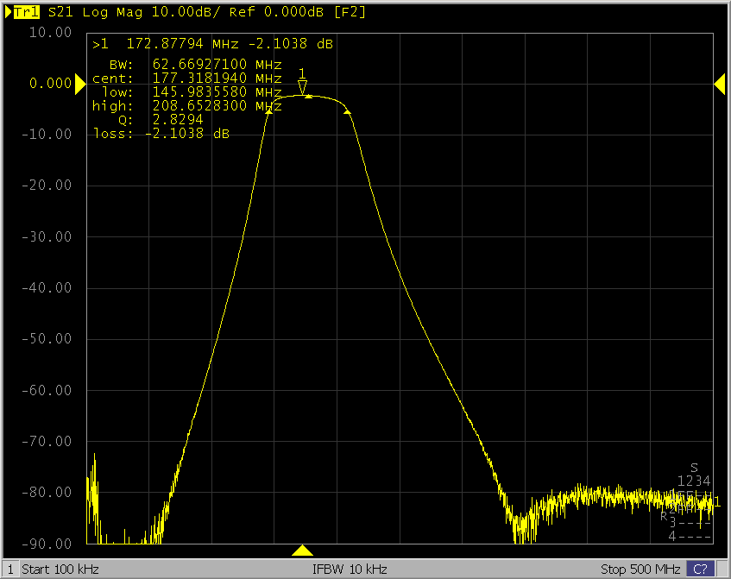Click the right reference position arrow
This screenshot has width=731, height=579.
(x=720, y=83)
